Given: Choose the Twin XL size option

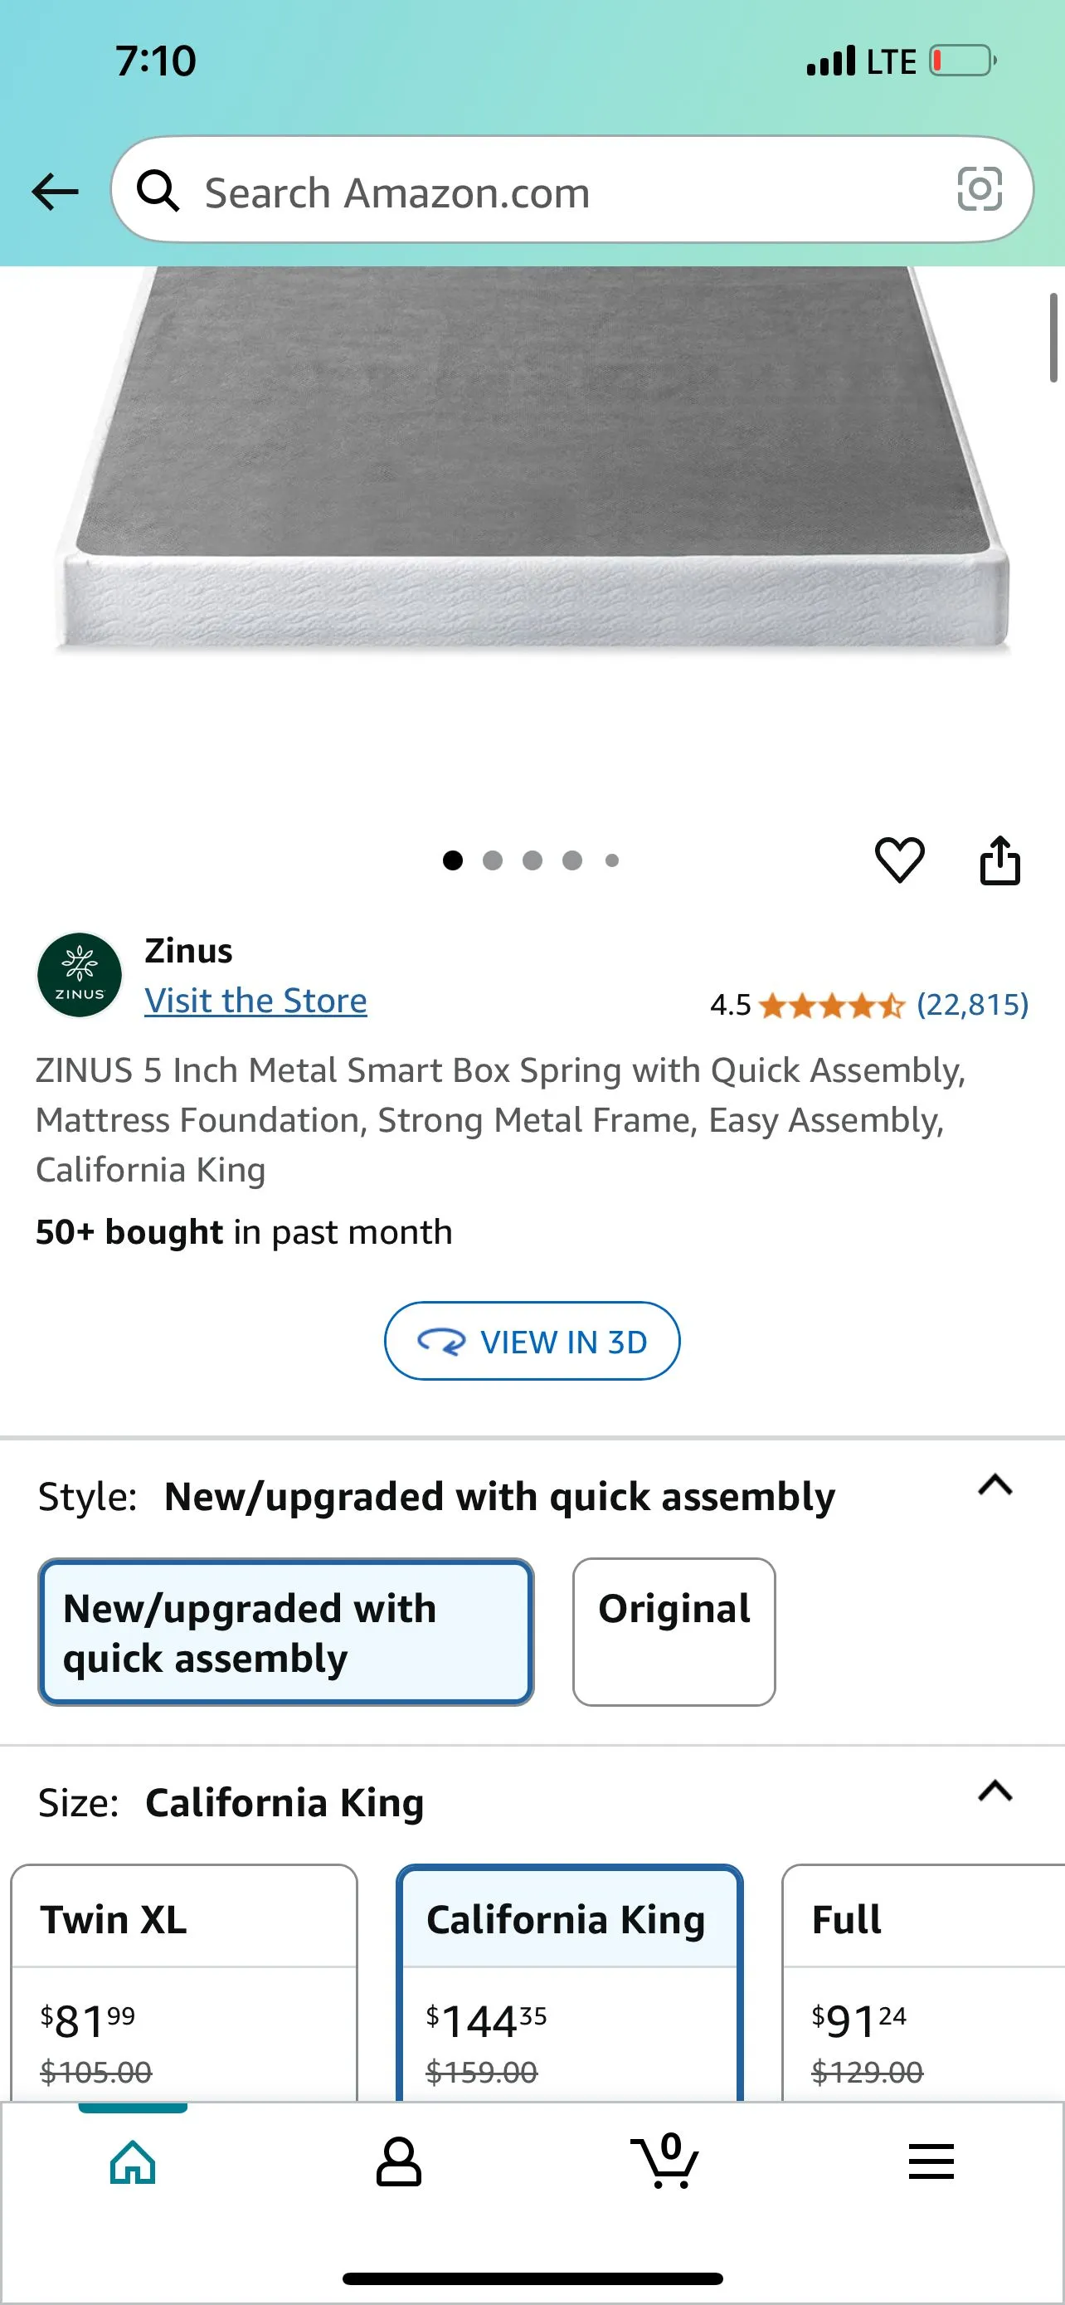Looking at the screenshot, I should [184, 1982].
